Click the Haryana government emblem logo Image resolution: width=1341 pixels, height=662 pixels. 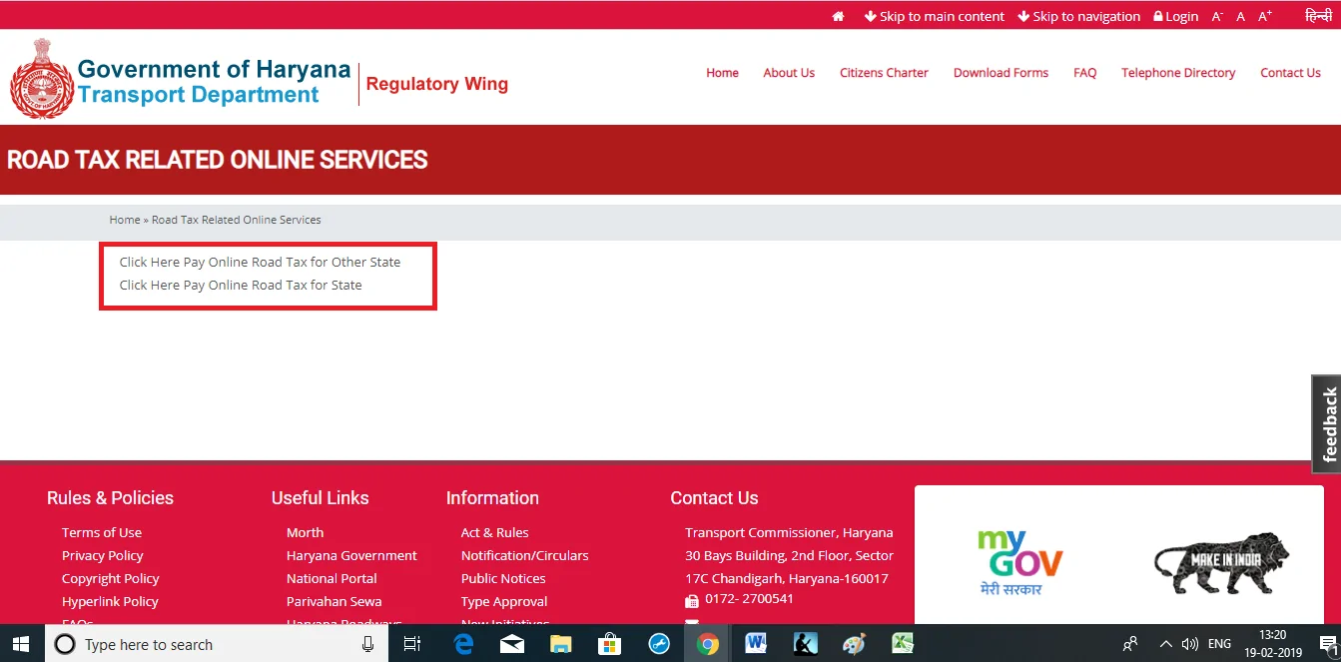pos(42,79)
